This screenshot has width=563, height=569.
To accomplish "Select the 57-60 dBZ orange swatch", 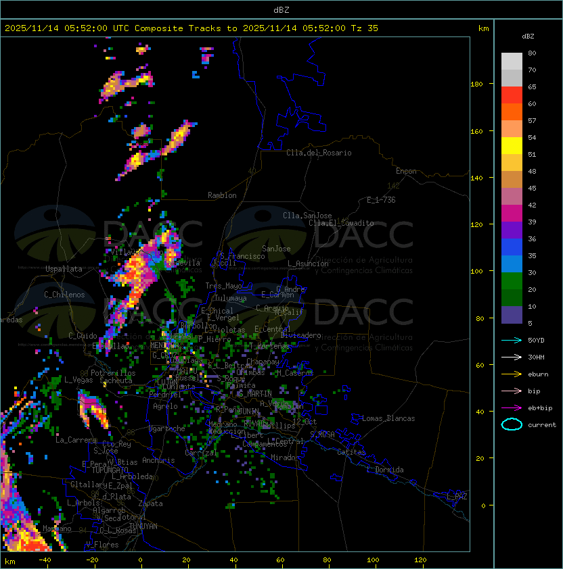I will [x=512, y=112].
